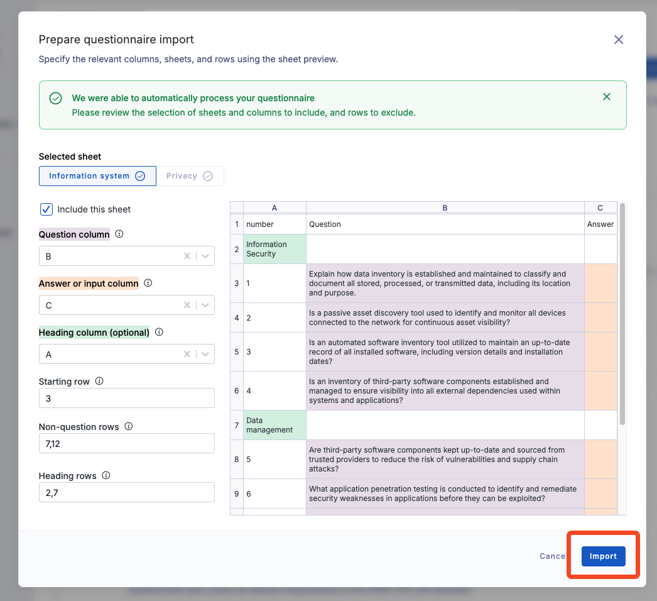Screen dimensions: 657x601
Task: Open the Heading column dropdown
Action: tap(205, 355)
